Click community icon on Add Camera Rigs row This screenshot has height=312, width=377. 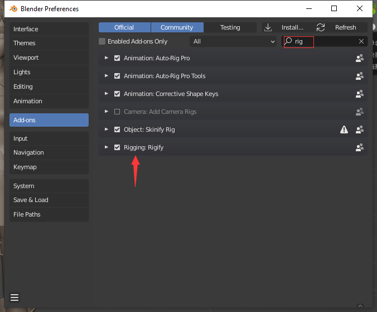coord(360,112)
